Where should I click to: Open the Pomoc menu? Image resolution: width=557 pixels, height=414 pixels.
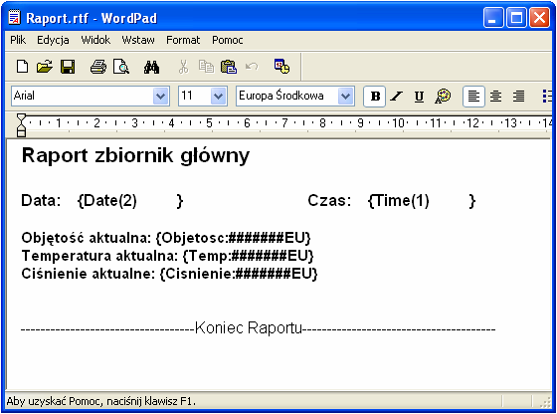coord(228,40)
